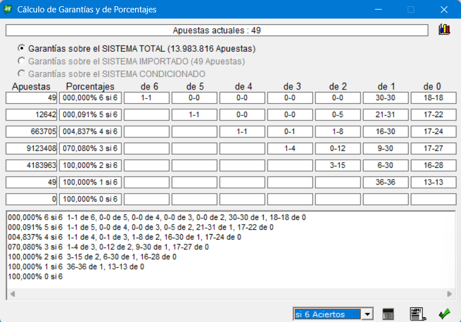
Task: Select list line with 36-36 de 1, 13-13 de 0
Action: [76, 267]
